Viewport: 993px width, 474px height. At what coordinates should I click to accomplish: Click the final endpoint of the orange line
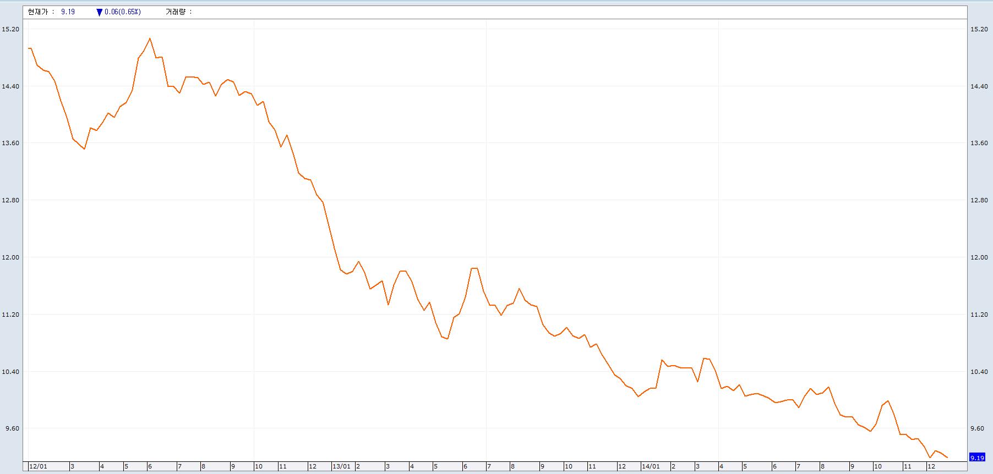tap(947, 458)
